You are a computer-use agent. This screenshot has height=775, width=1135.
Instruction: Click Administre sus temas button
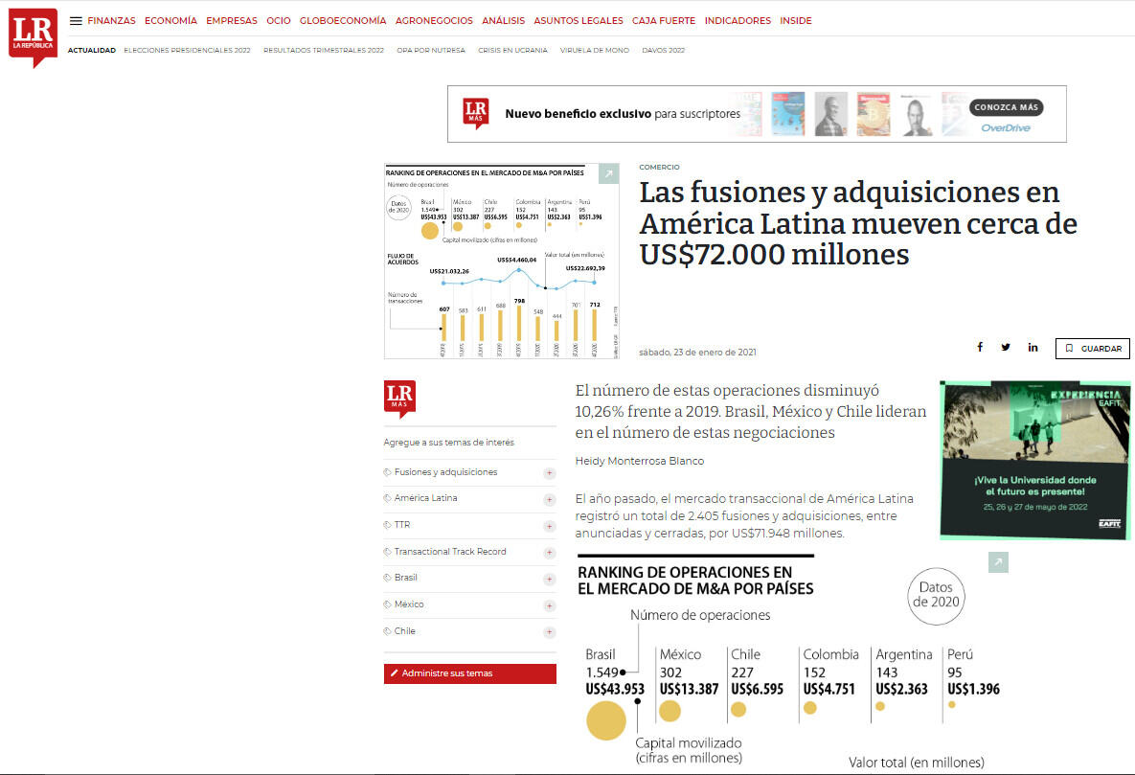pos(469,673)
